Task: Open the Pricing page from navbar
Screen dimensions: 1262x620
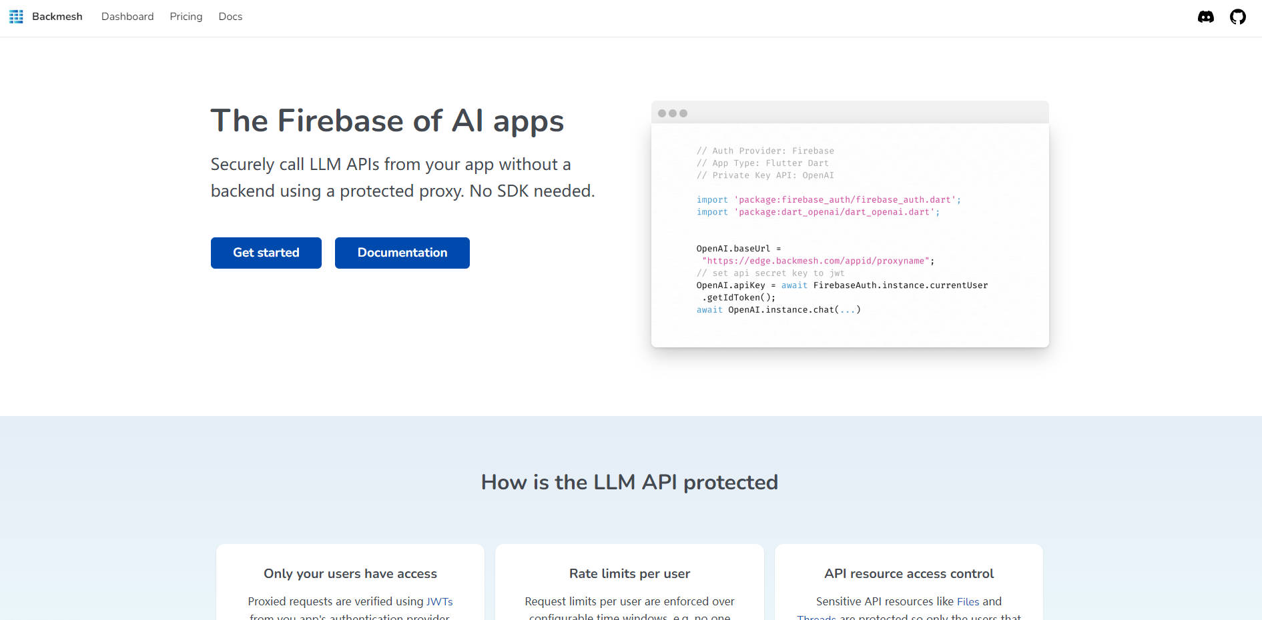Action: tap(186, 17)
